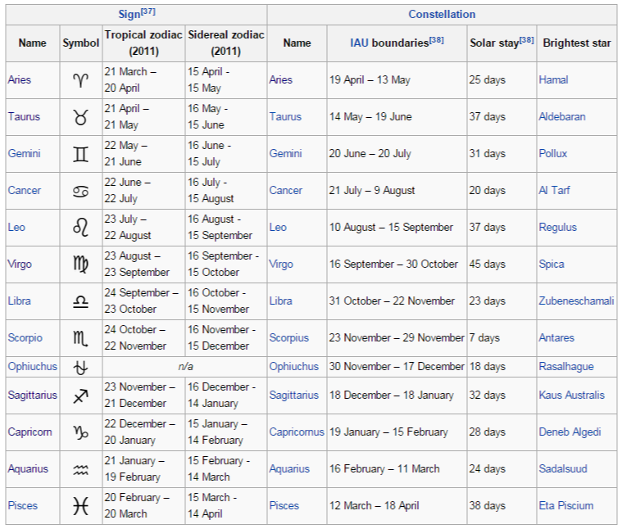
Task: Open the Scorpius constellation link
Action: 288,338
